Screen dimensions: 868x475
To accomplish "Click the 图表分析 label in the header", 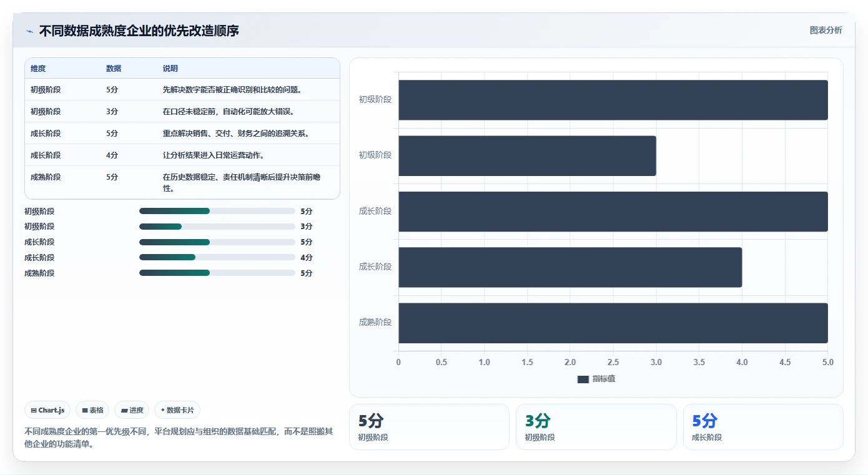I will (826, 30).
